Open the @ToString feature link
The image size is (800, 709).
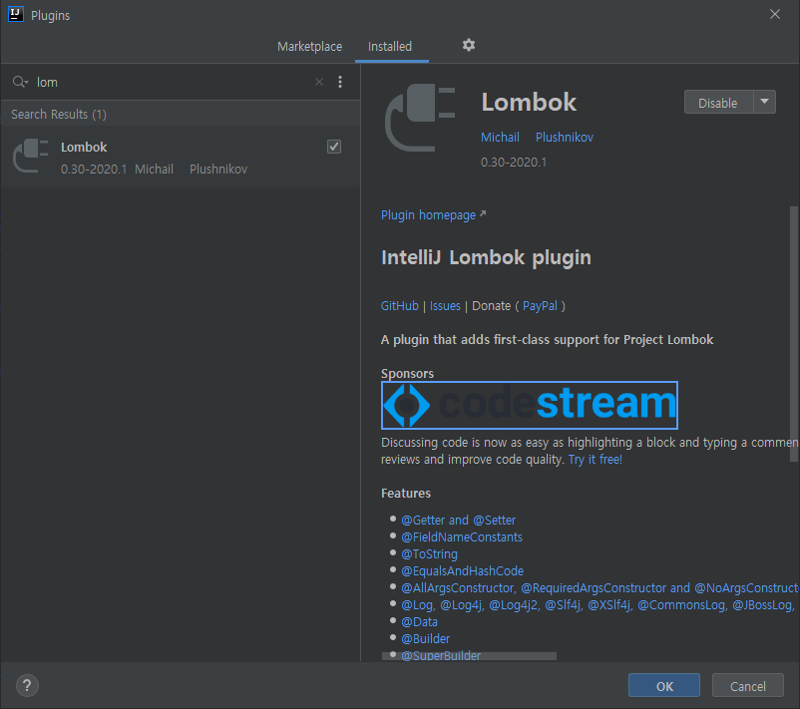tap(429, 554)
